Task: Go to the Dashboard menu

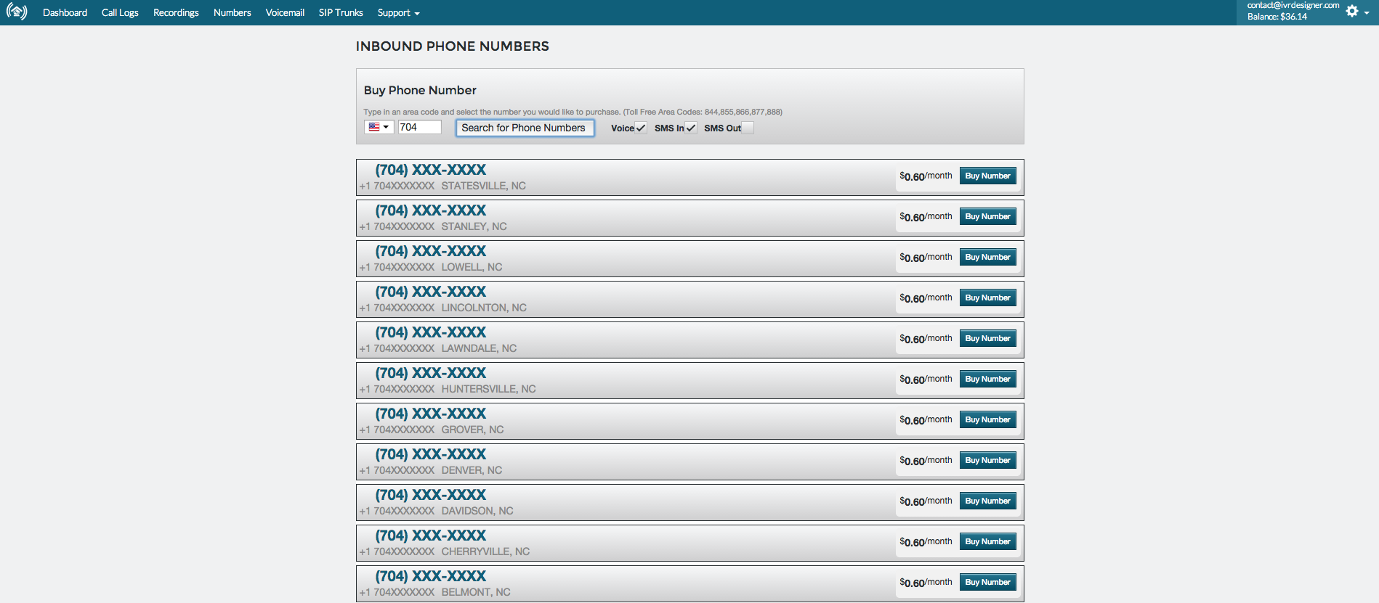Action: point(65,13)
